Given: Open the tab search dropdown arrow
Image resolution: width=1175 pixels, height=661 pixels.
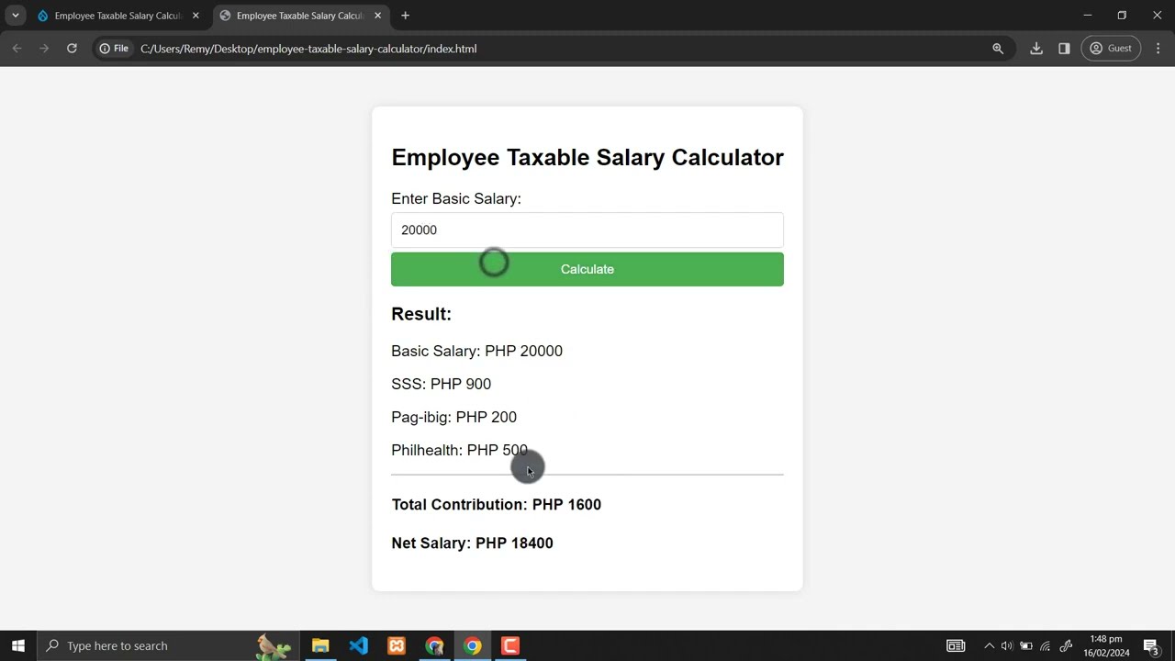Looking at the screenshot, I should tap(16, 16).
